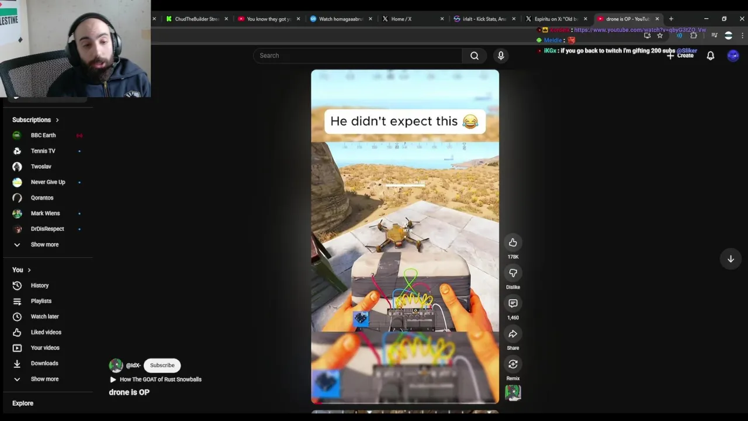Open DrDisRespect channel subscription
748x421 pixels.
[48, 229]
